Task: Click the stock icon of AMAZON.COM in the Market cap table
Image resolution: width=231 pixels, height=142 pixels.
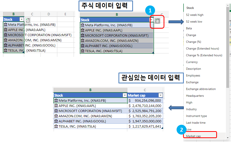Action: coord(56,116)
